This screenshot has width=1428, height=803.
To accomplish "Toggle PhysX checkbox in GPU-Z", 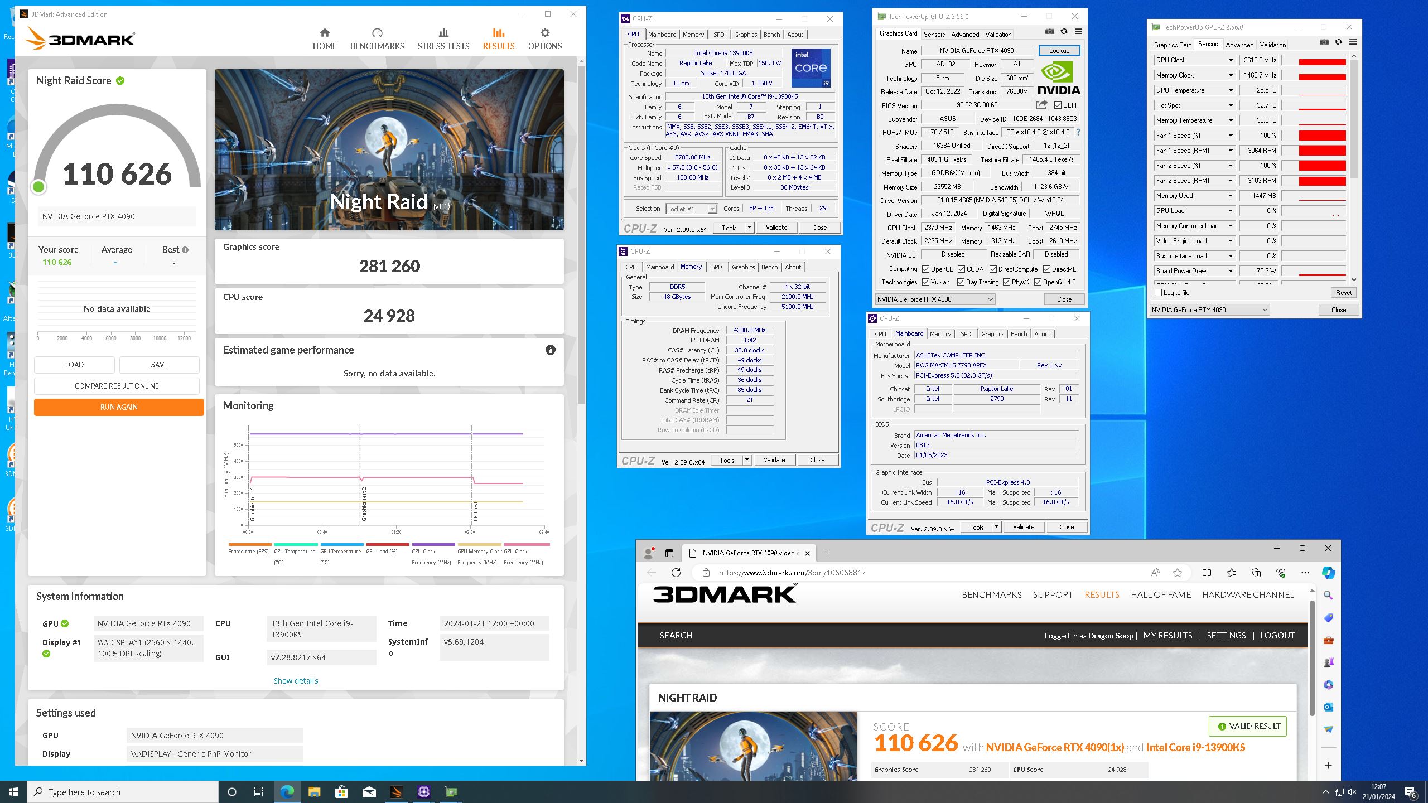I will pyautogui.click(x=1006, y=282).
